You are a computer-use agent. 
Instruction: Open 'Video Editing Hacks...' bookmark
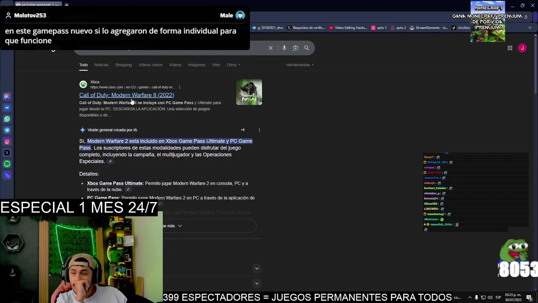point(348,28)
